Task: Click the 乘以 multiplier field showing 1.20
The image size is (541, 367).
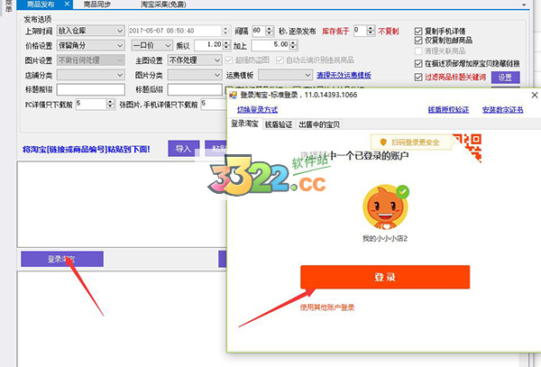Action: (x=208, y=45)
